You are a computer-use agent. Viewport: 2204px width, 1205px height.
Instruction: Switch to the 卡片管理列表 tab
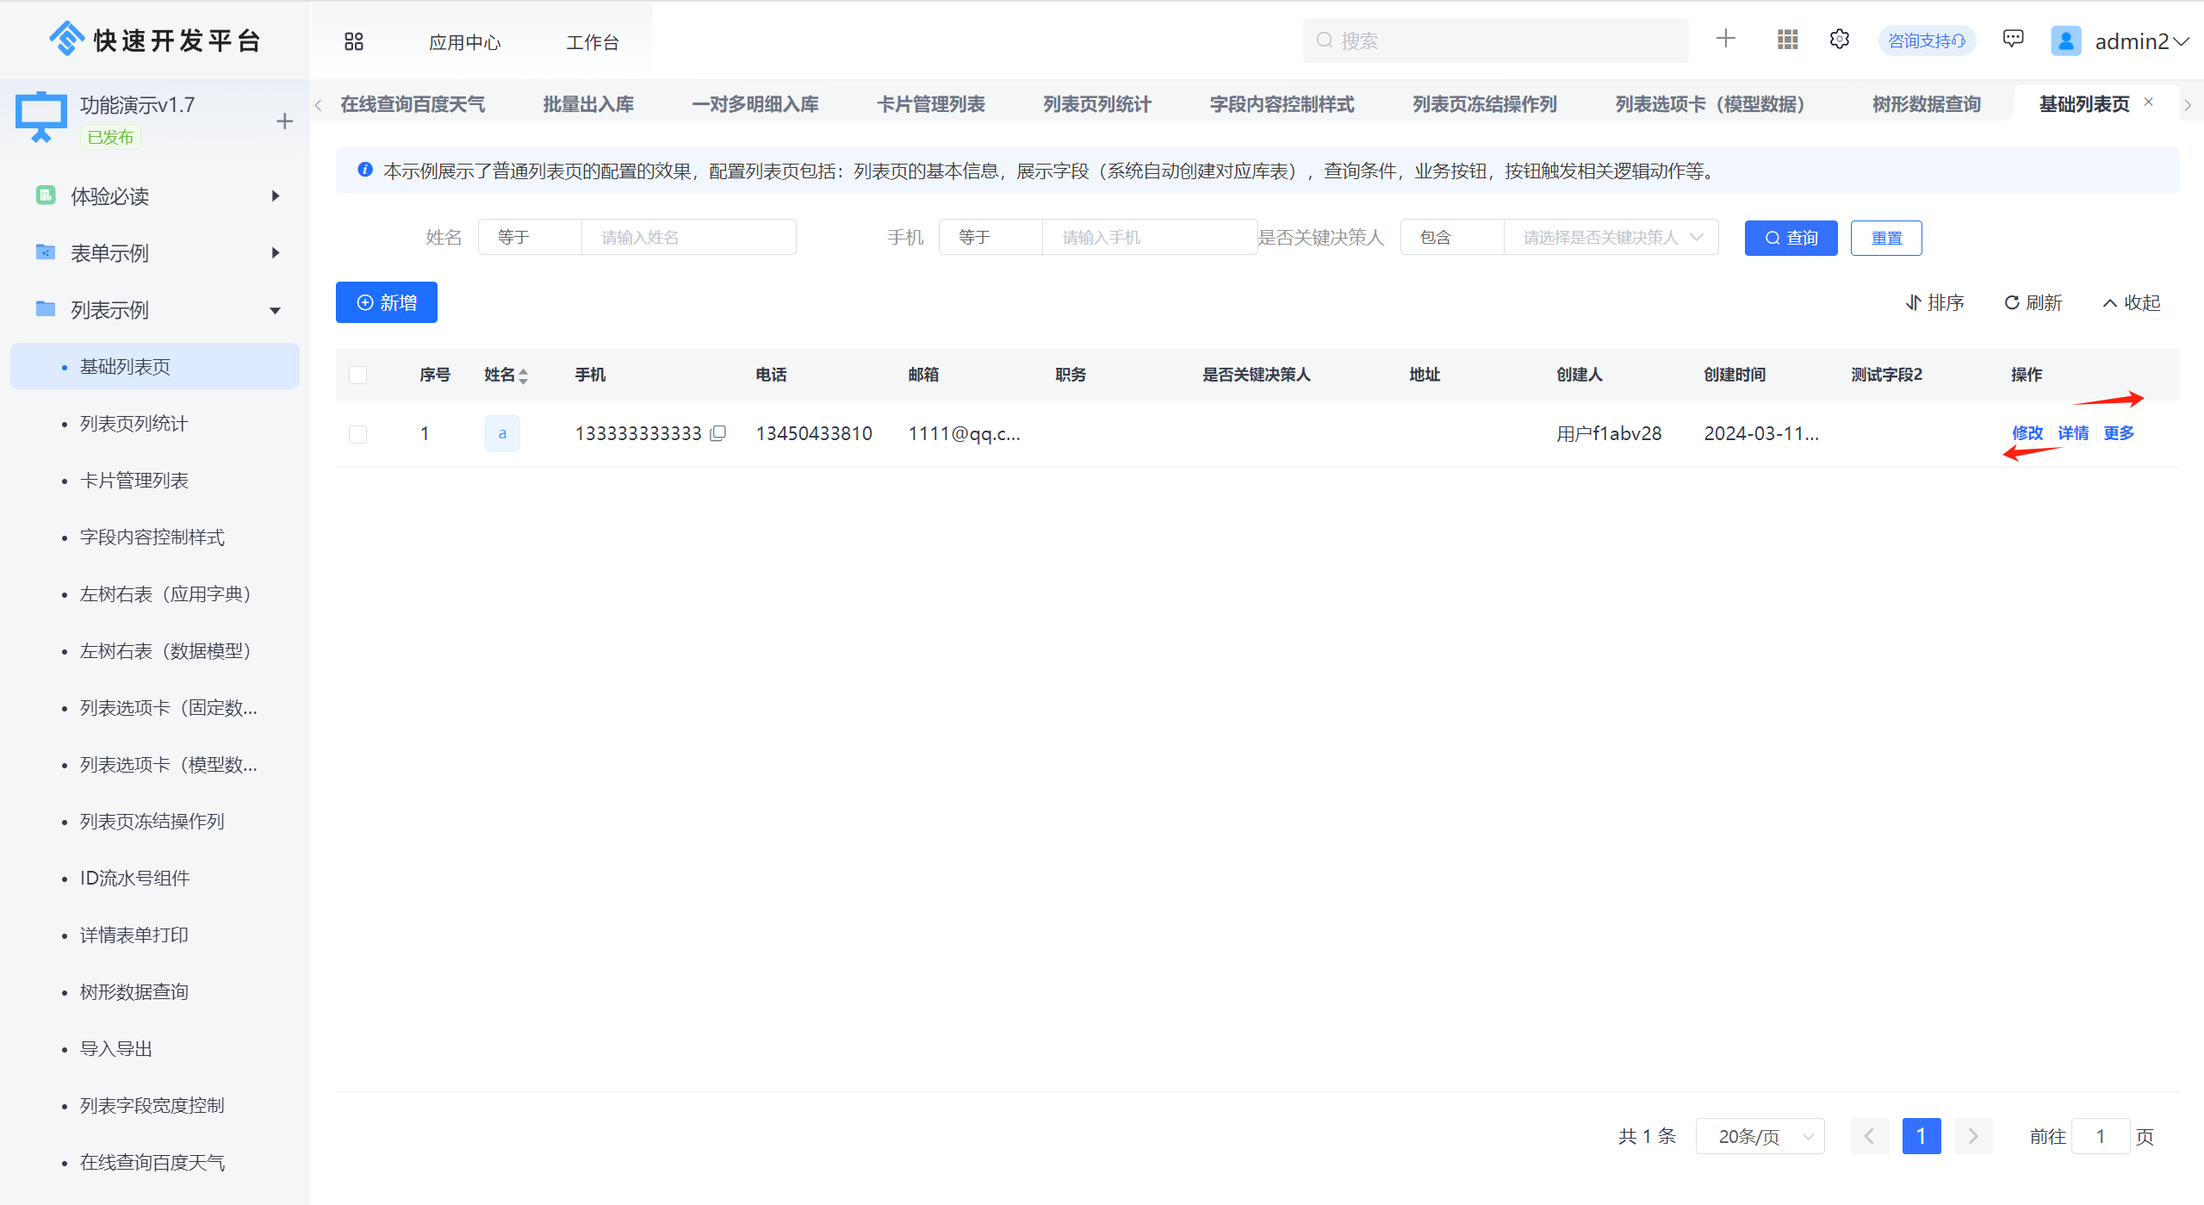(x=930, y=104)
